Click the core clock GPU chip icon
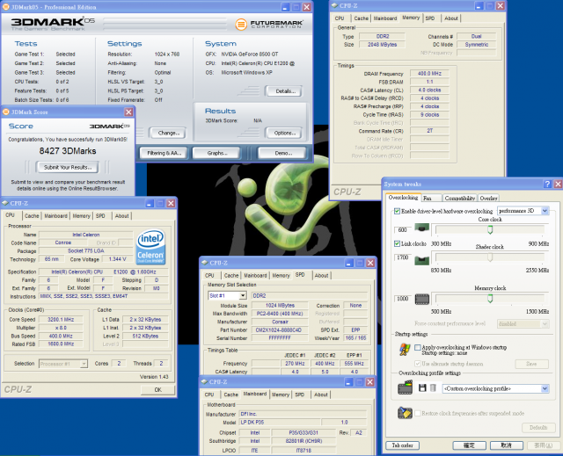Image resolution: width=563 pixels, height=456 pixels. (422, 228)
